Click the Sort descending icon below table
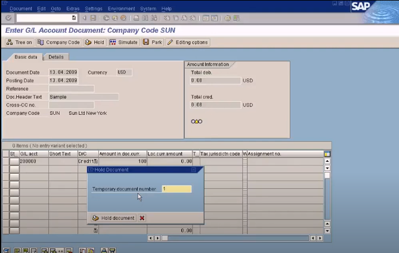 point(113,251)
